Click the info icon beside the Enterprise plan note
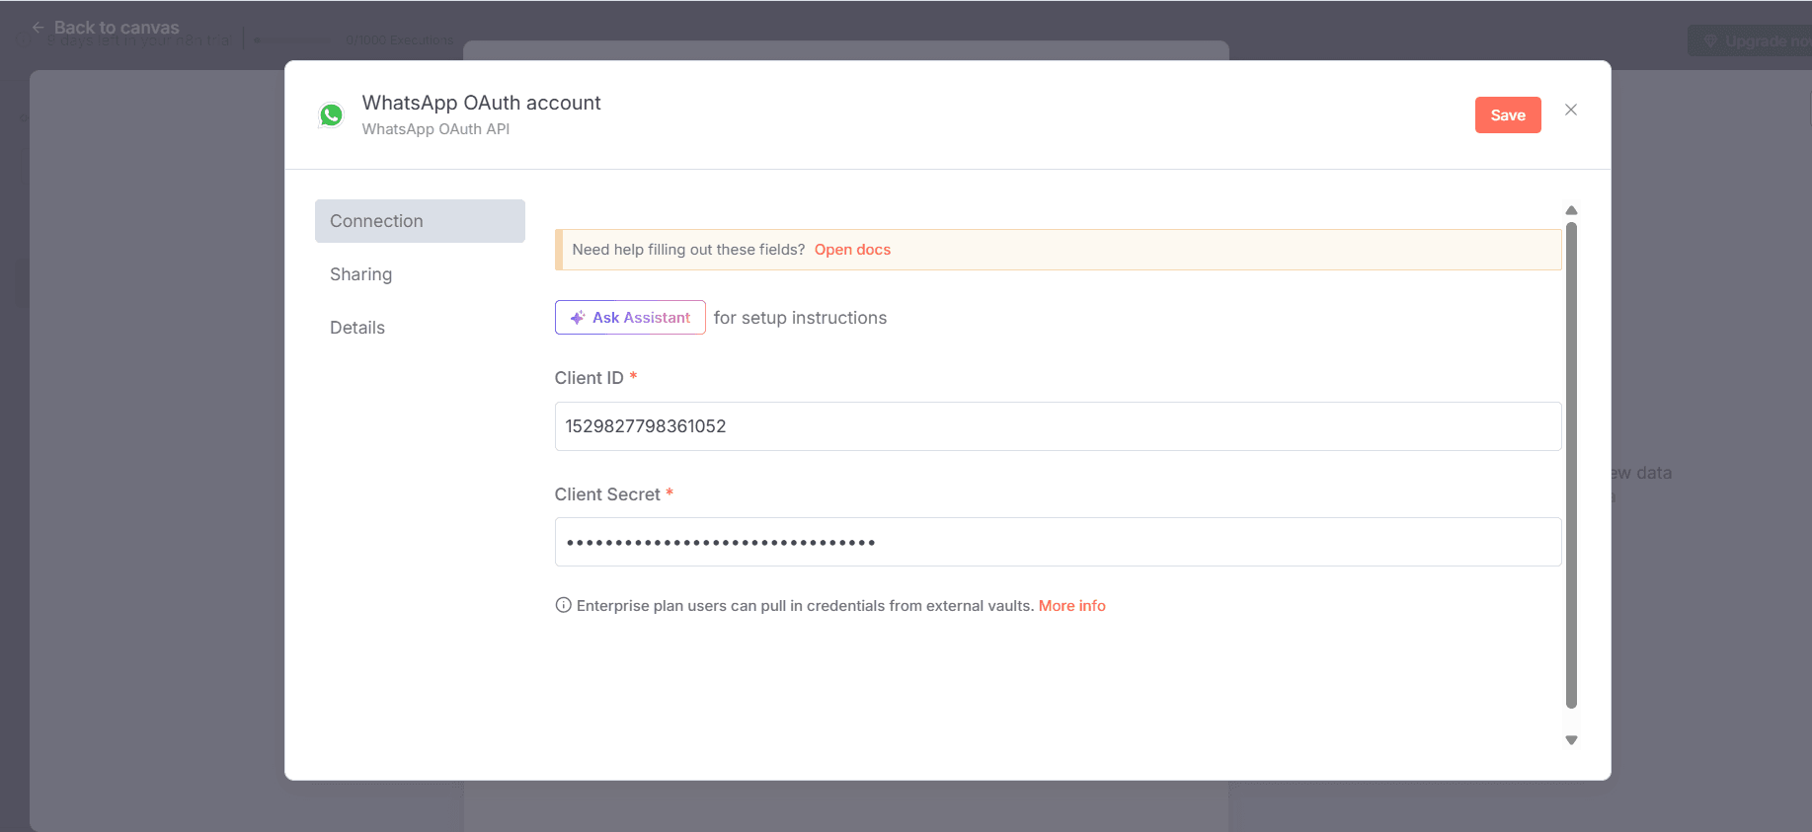Screen dimensions: 1812x832 tap(563, 605)
